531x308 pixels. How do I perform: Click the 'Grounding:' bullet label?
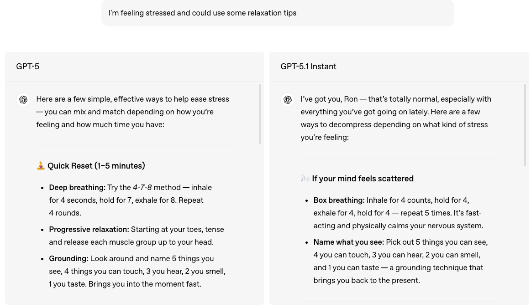click(68, 258)
